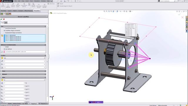
Task: Select Displacement (Rigid connection) radio option
Action: 4,33
